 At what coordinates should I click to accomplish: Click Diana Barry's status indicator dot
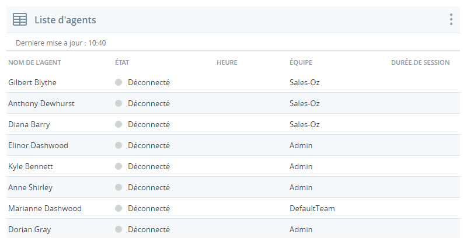click(119, 124)
